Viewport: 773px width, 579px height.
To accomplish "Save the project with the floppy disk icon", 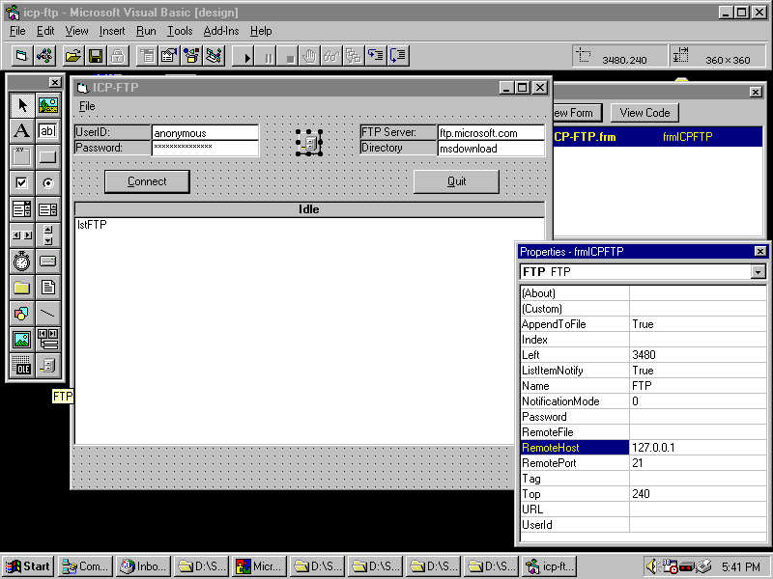I will 96,56.
